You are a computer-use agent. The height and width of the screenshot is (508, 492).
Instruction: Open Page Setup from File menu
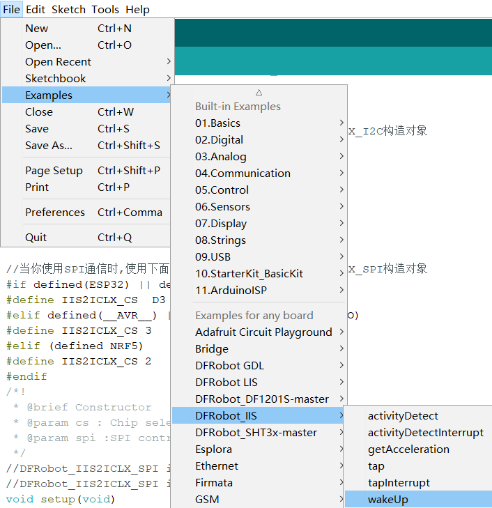pyautogui.click(x=86, y=171)
